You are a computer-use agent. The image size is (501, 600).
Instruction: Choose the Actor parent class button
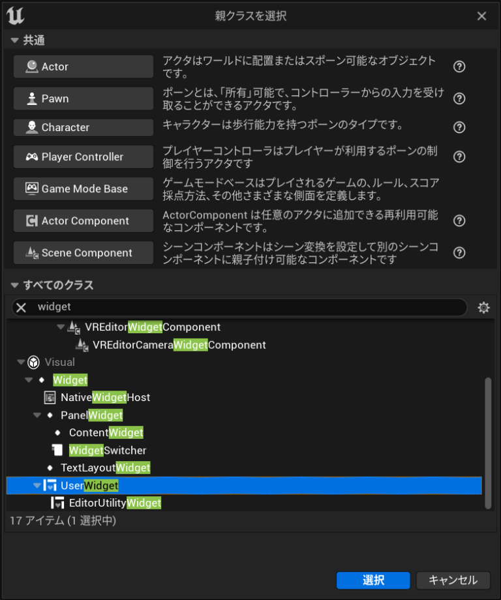83,67
